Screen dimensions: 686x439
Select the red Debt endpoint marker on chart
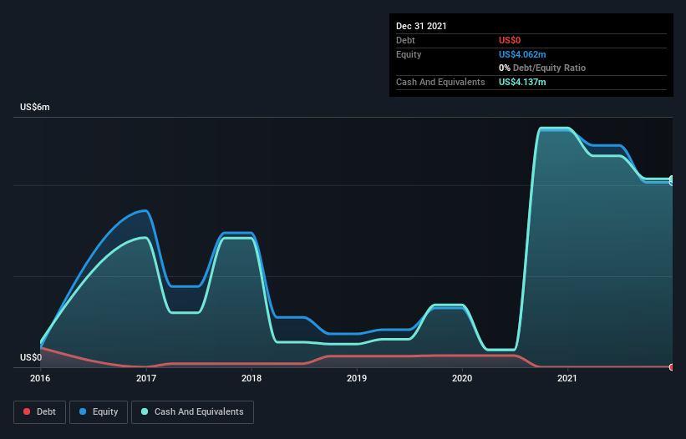[x=672, y=367]
